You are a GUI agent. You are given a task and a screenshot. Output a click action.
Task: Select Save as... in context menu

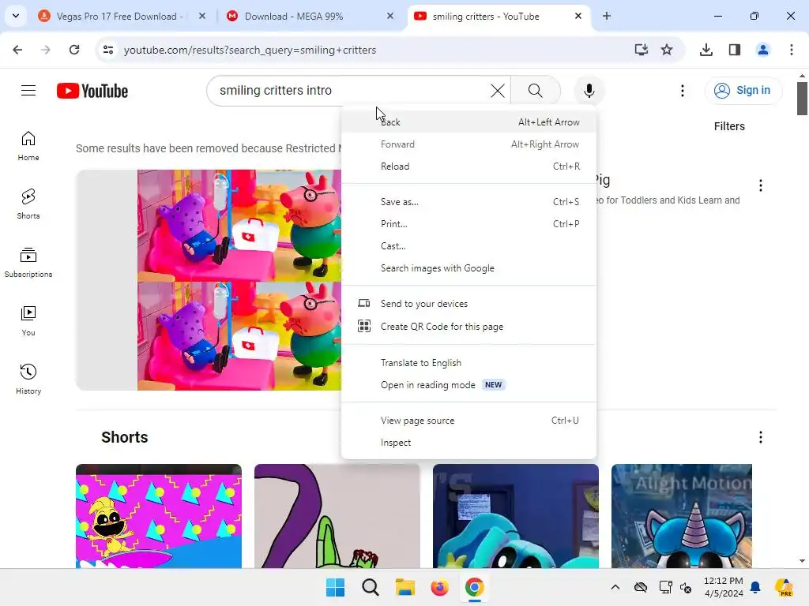468,202
